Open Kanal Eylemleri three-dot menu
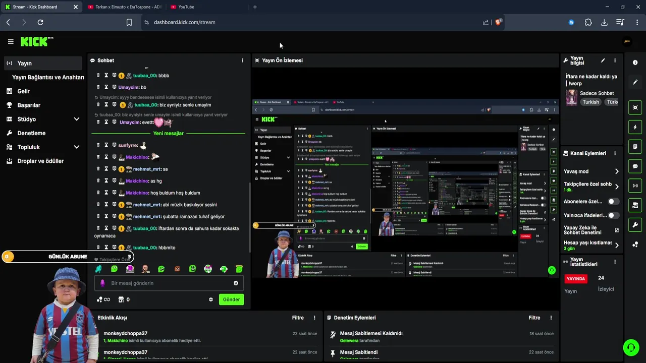The width and height of the screenshot is (646, 363). (x=615, y=153)
